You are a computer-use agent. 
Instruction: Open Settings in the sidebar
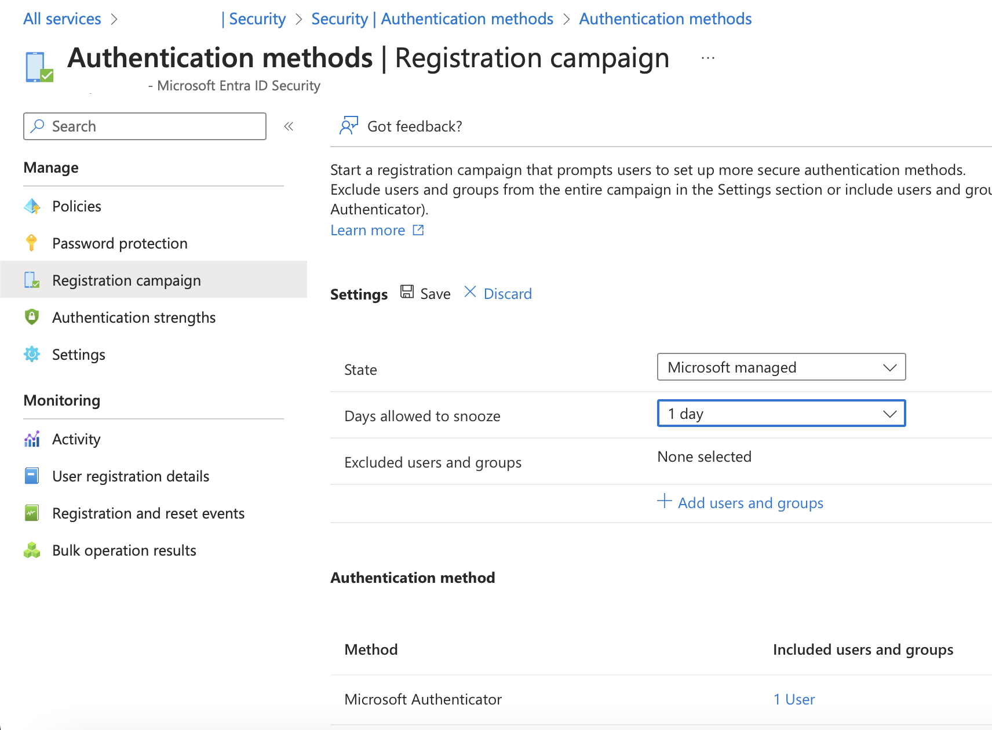point(154,355)
